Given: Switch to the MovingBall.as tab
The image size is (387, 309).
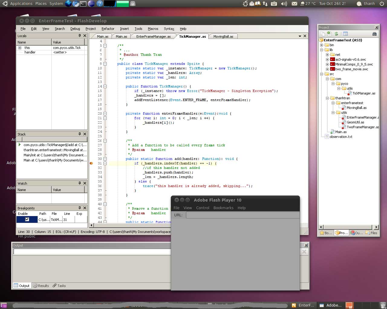Looking at the screenshot, I should 223,37.
